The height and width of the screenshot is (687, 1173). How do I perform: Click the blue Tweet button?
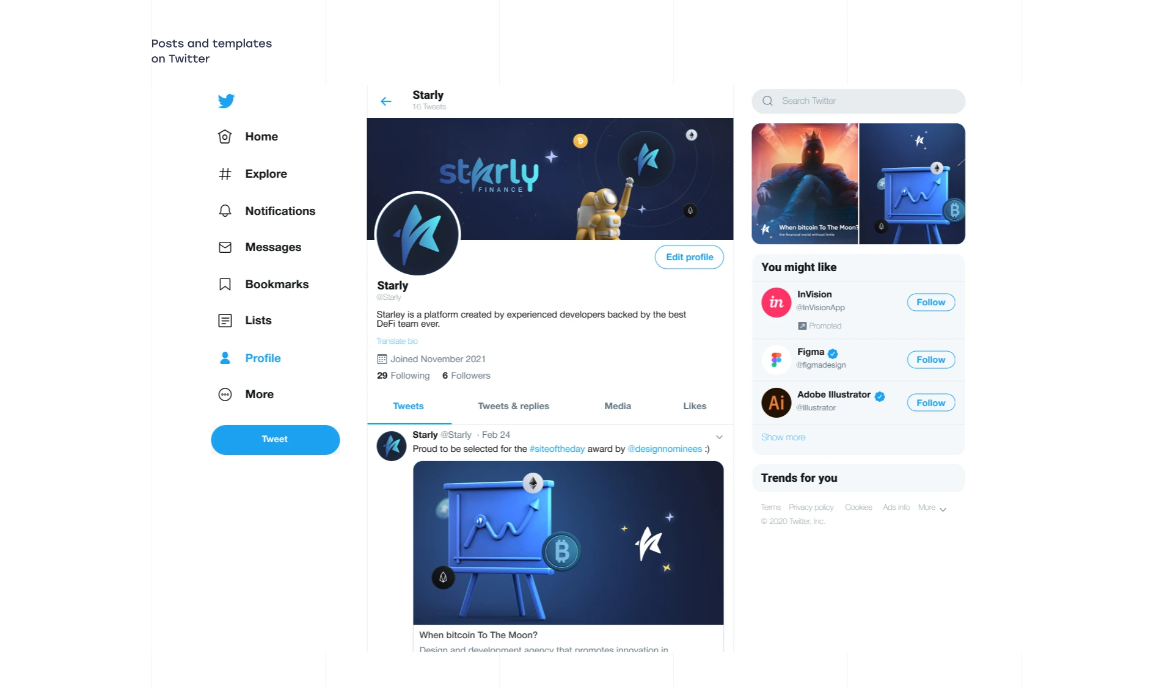click(x=276, y=440)
